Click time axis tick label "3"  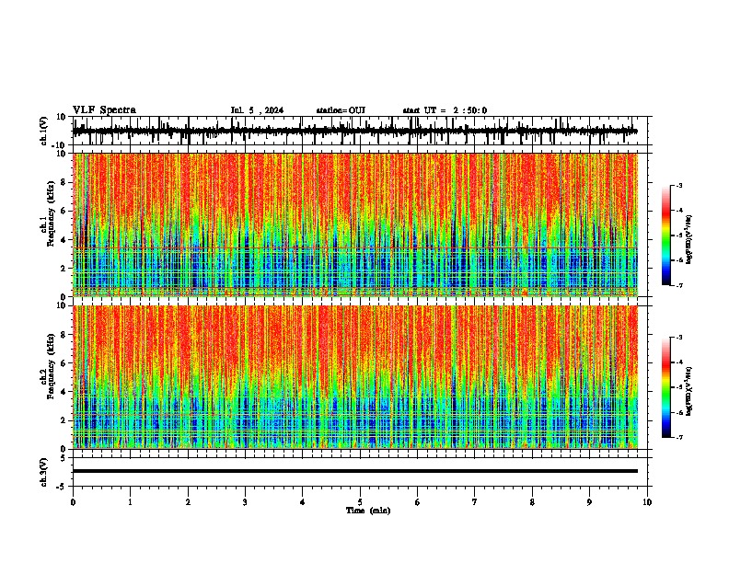click(245, 502)
